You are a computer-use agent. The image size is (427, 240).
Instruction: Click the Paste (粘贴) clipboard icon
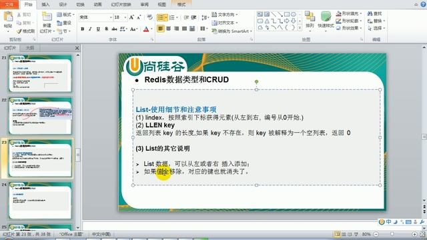8,17
